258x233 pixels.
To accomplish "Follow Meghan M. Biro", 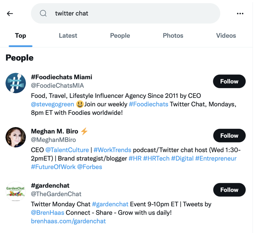I will (229, 135).
